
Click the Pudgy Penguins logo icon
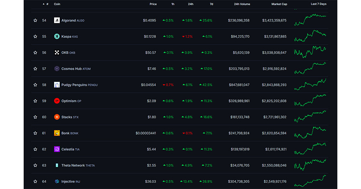pos(57,85)
